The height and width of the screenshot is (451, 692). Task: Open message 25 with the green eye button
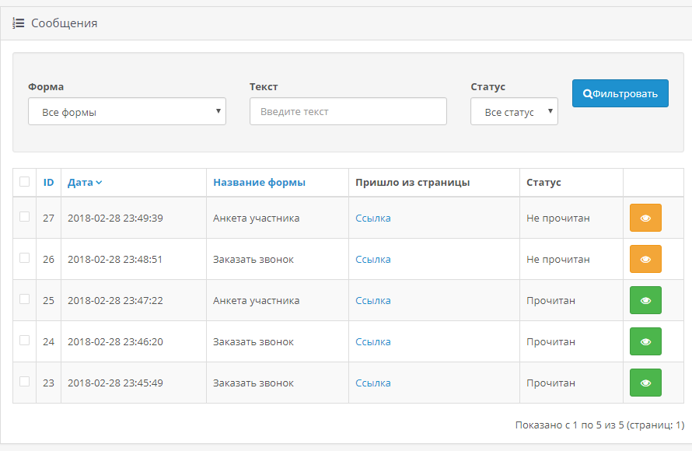645,301
